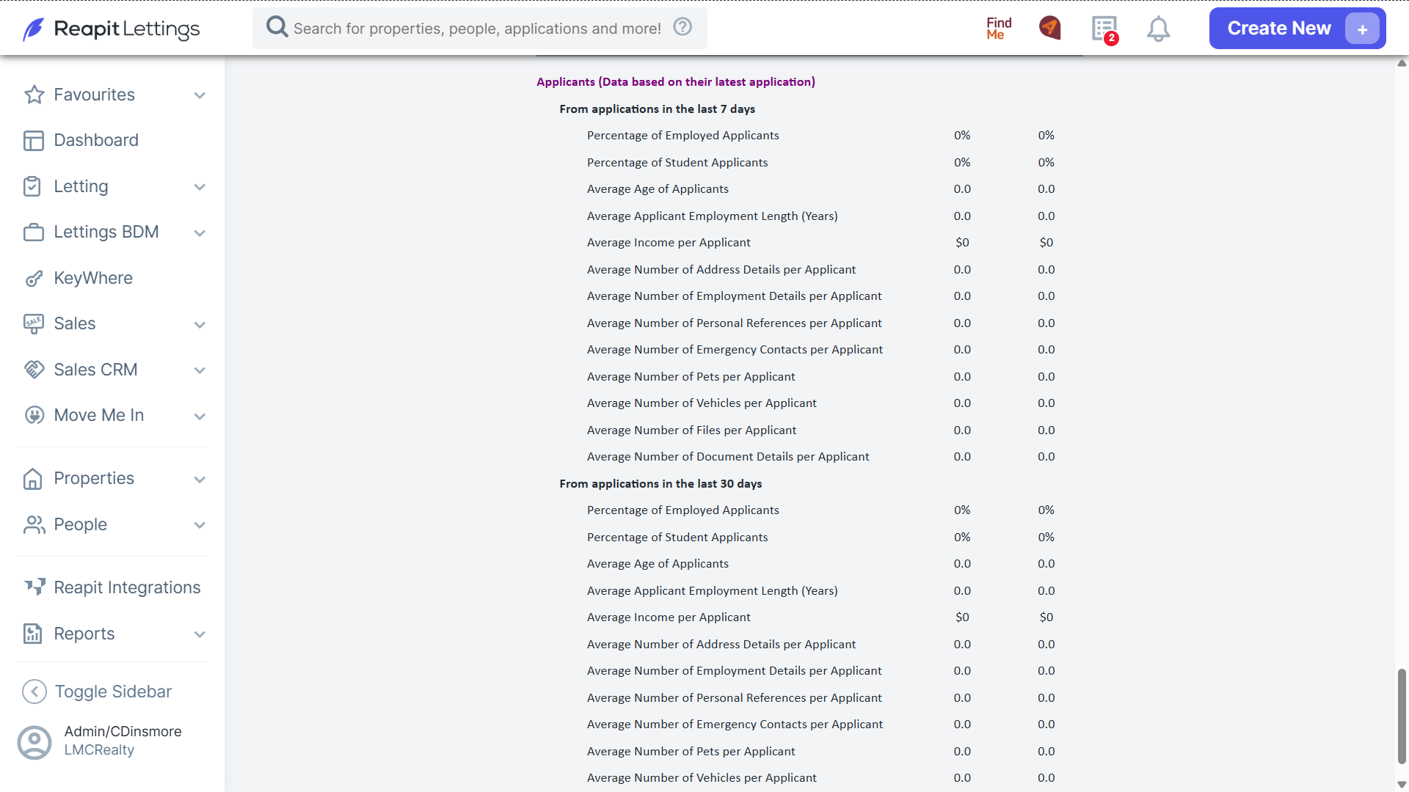1409x792 pixels.
Task: Open task list icon with badge
Action: pos(1104,29)
